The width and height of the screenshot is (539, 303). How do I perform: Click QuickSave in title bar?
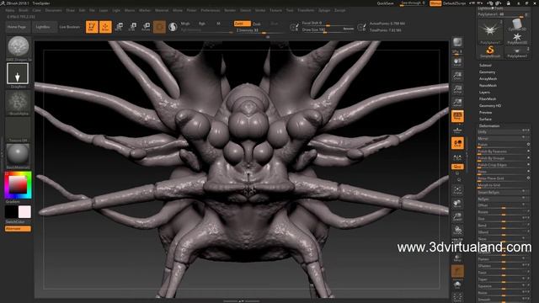(385, 3)
